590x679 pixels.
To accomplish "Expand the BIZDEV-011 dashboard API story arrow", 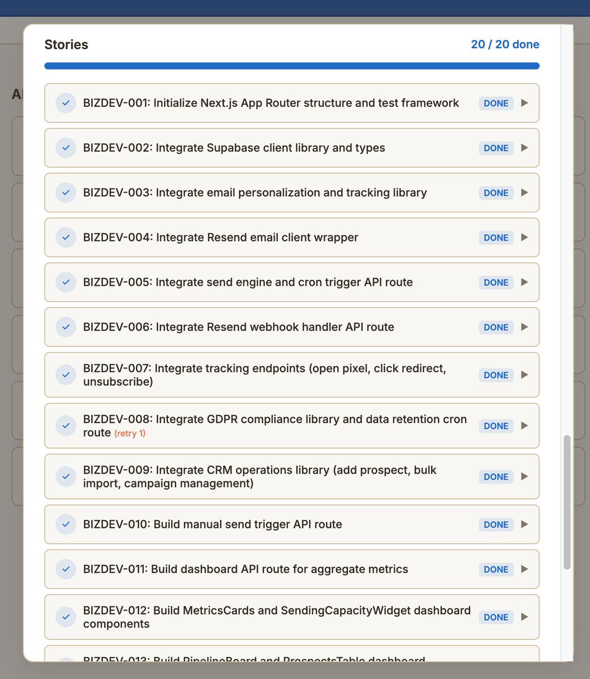I will [x=524, y=569].
